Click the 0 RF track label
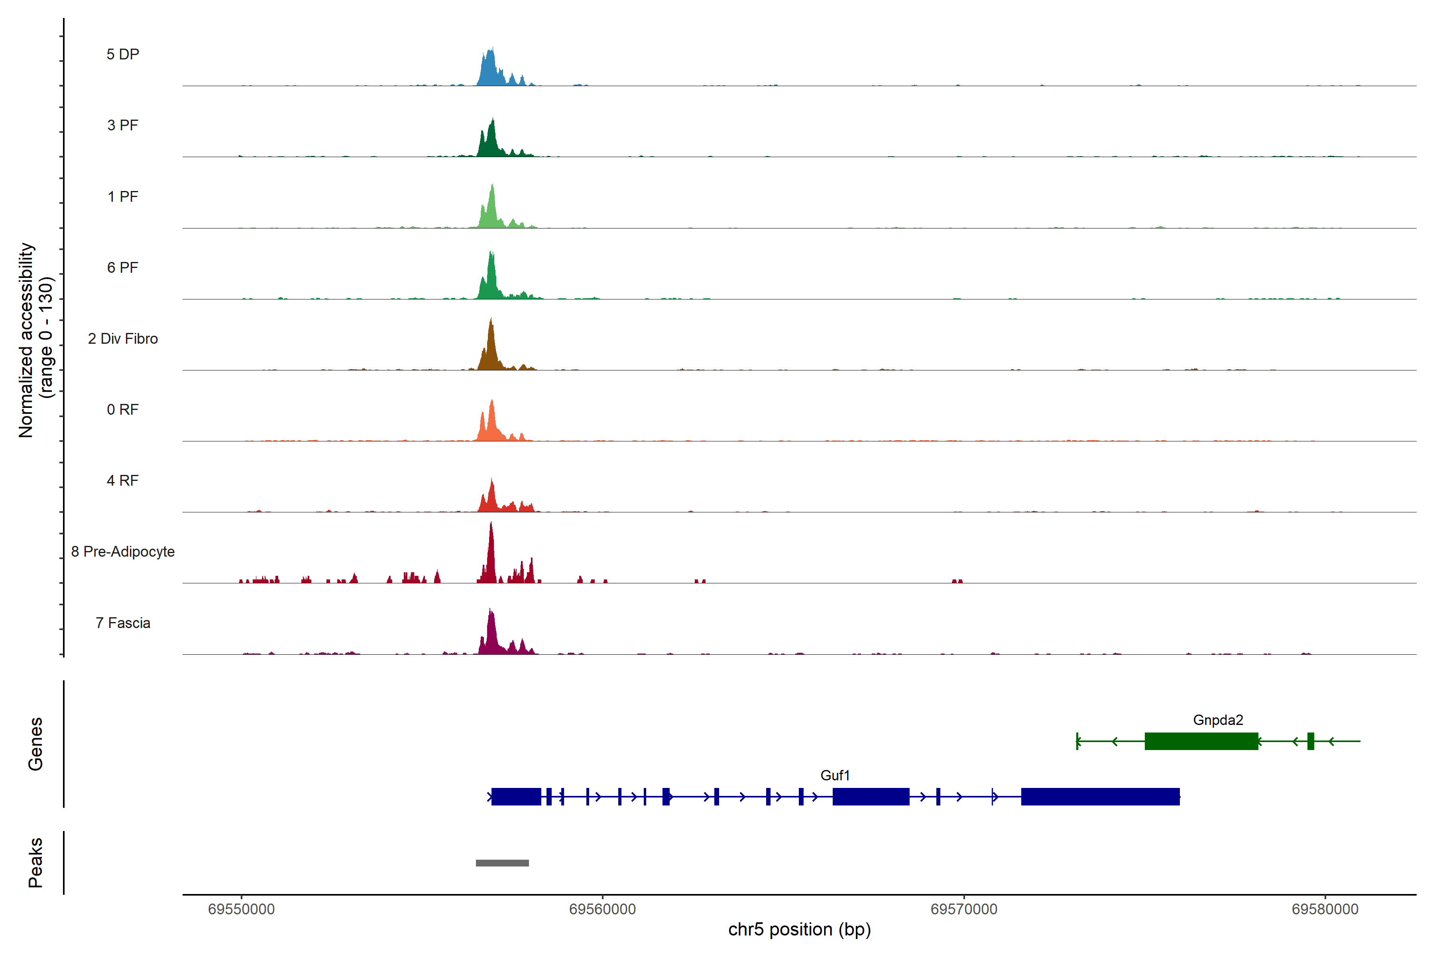This screenshot has height=957, width=1435. coord(123,410)
